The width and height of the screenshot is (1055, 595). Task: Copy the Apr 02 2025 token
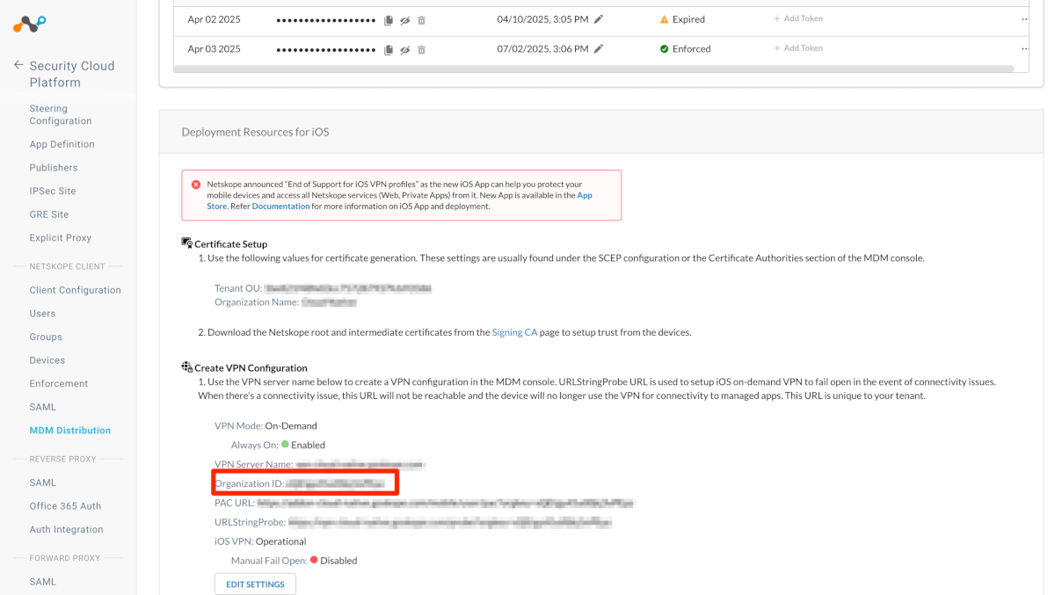click(389, 19)
